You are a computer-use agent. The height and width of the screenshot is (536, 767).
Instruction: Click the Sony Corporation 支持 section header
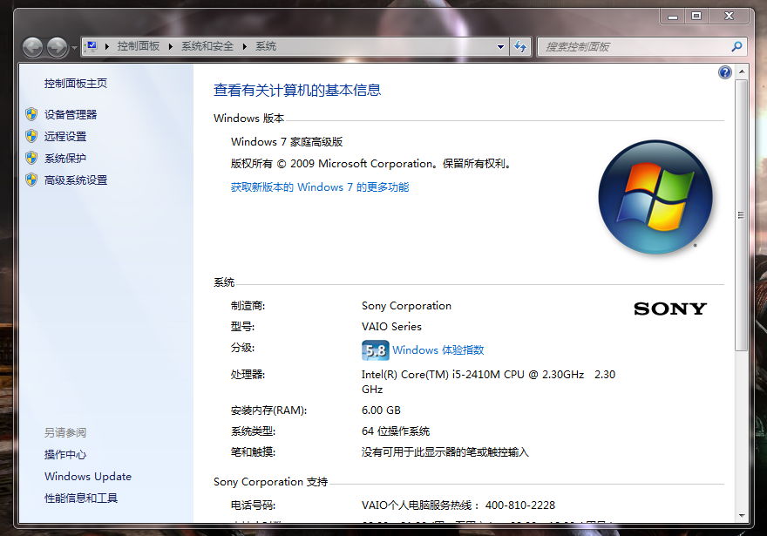[x=270, y=482]
